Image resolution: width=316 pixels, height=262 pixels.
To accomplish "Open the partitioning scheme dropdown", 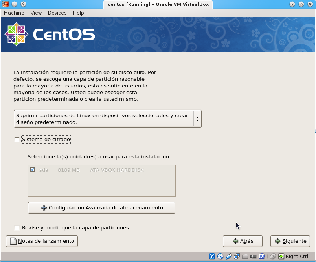I will point(108,119).
